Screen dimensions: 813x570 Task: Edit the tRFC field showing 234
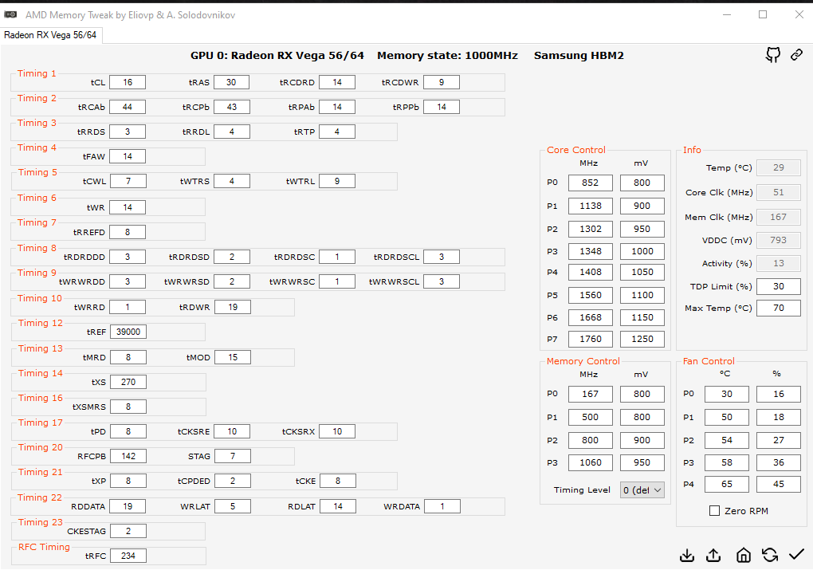click(x=128, y=556)
